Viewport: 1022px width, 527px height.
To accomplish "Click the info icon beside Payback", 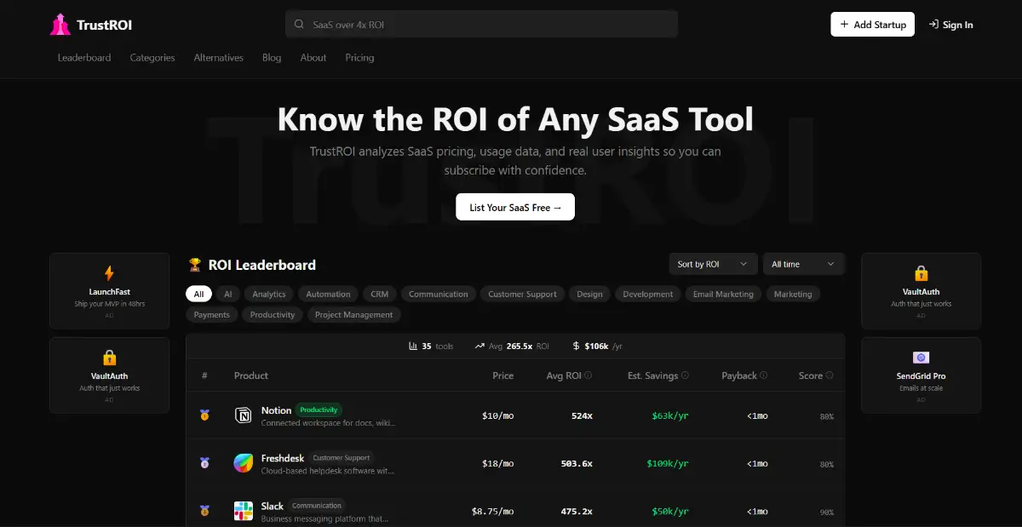I will (x=763, y=375).
